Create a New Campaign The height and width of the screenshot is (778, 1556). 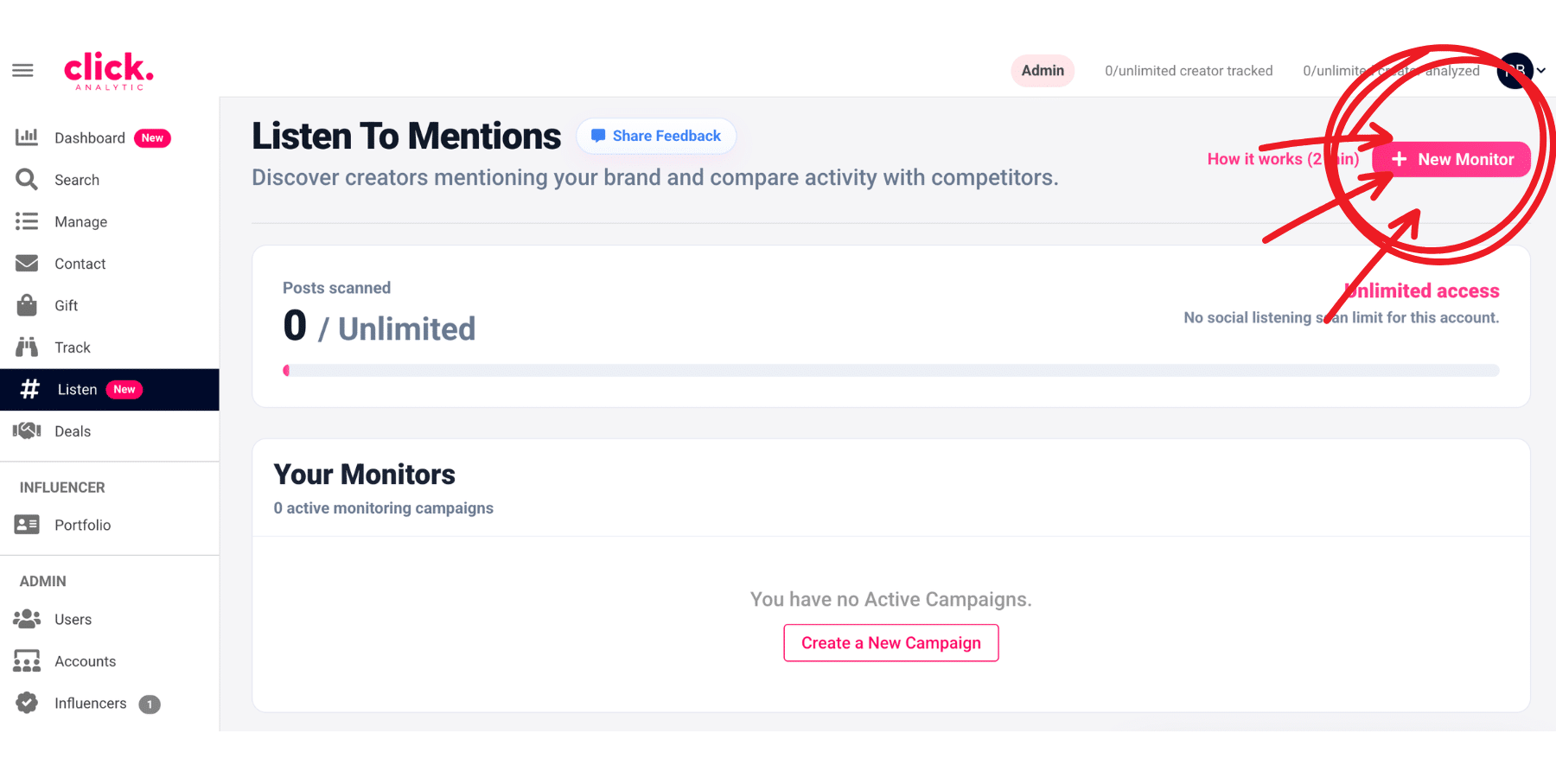(890, 642)
